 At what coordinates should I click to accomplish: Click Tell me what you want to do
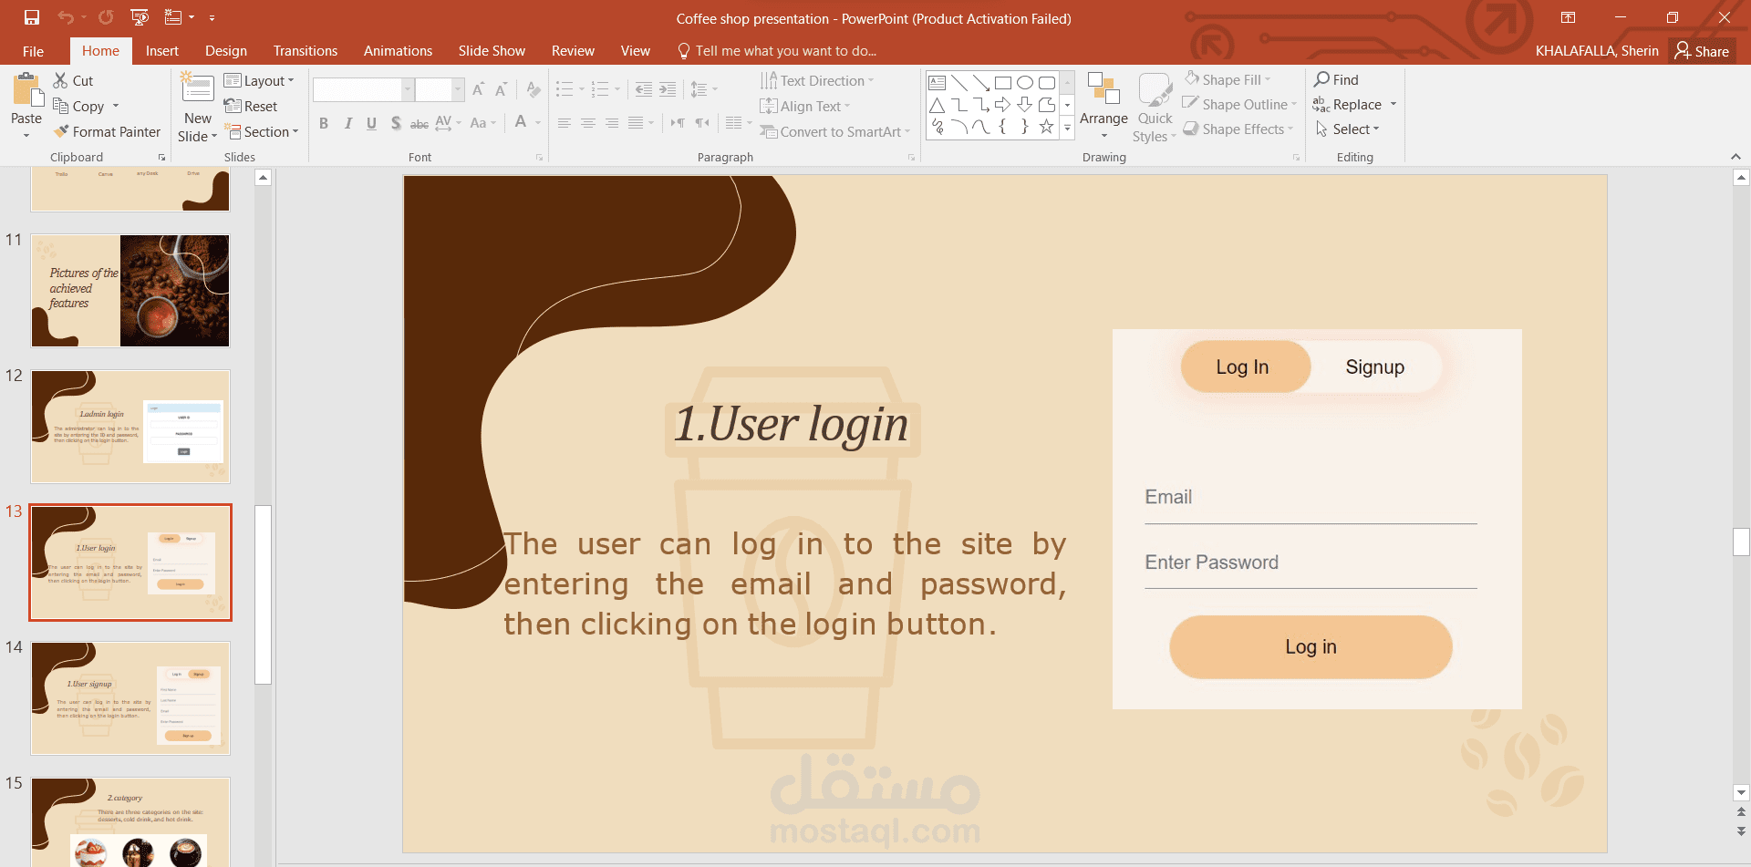[x=777, y=51]
